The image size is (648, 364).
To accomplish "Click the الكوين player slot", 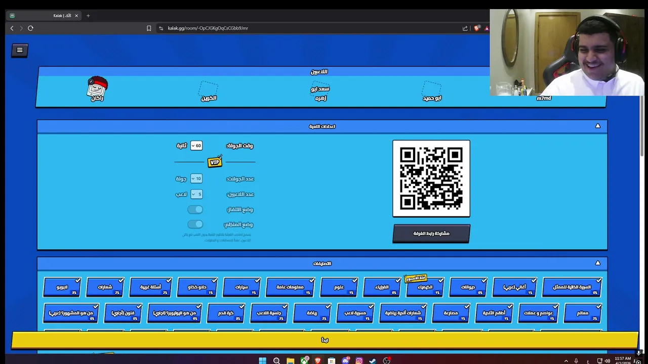I will click(209, 91).
